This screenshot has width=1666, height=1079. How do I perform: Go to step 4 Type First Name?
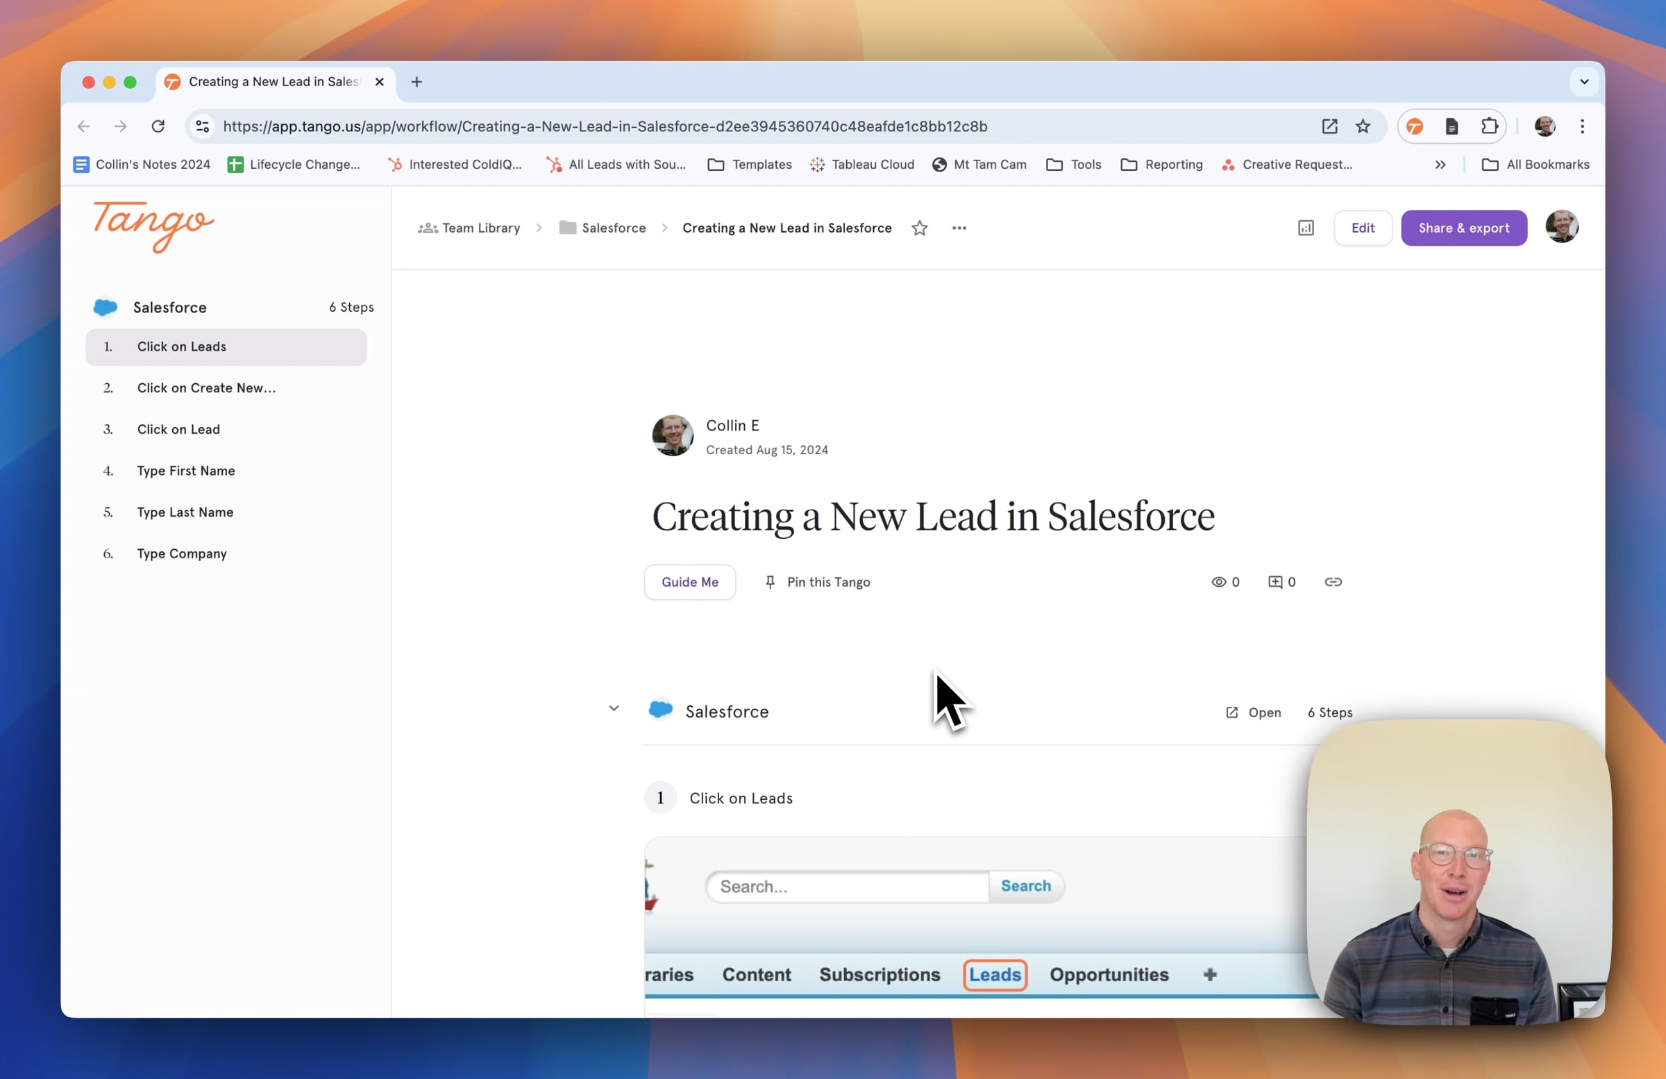point(226,471)
